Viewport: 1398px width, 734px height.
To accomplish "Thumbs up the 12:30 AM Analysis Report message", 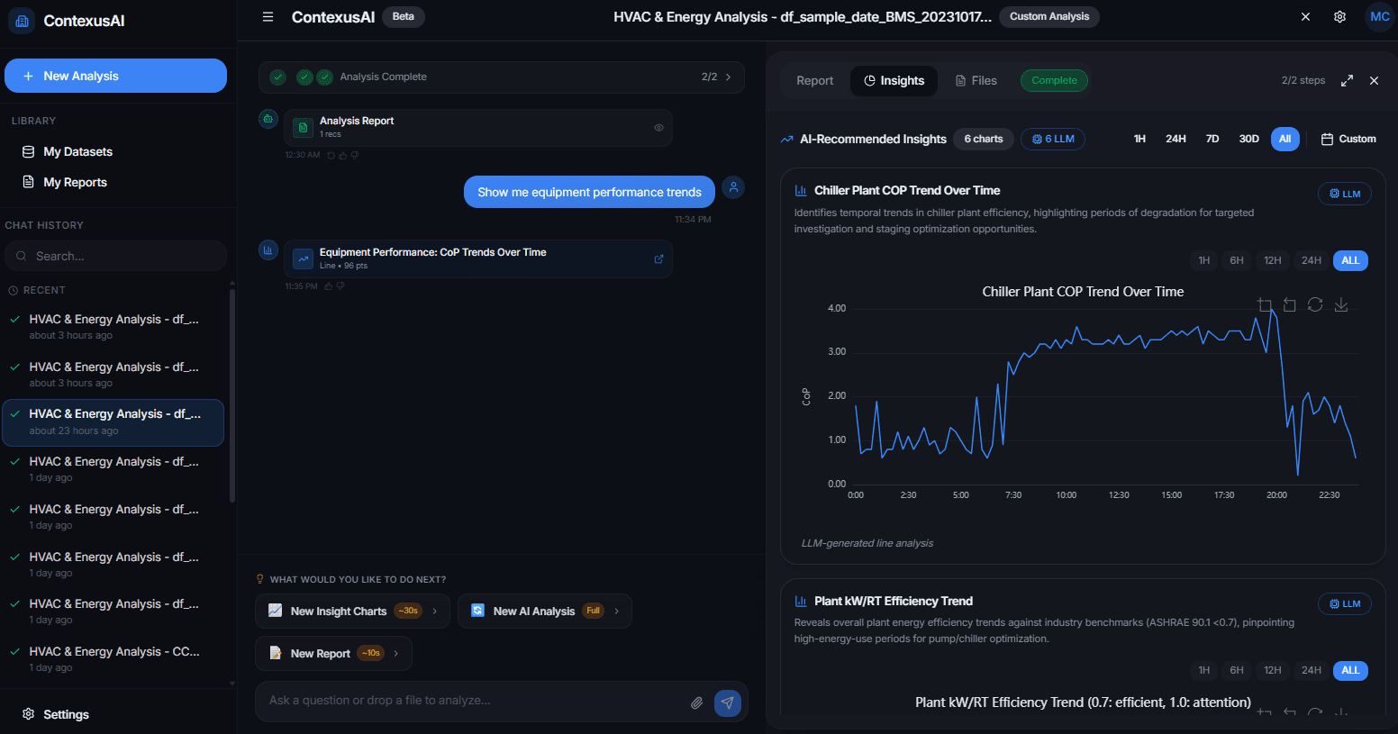I will (x=342, y=155).
